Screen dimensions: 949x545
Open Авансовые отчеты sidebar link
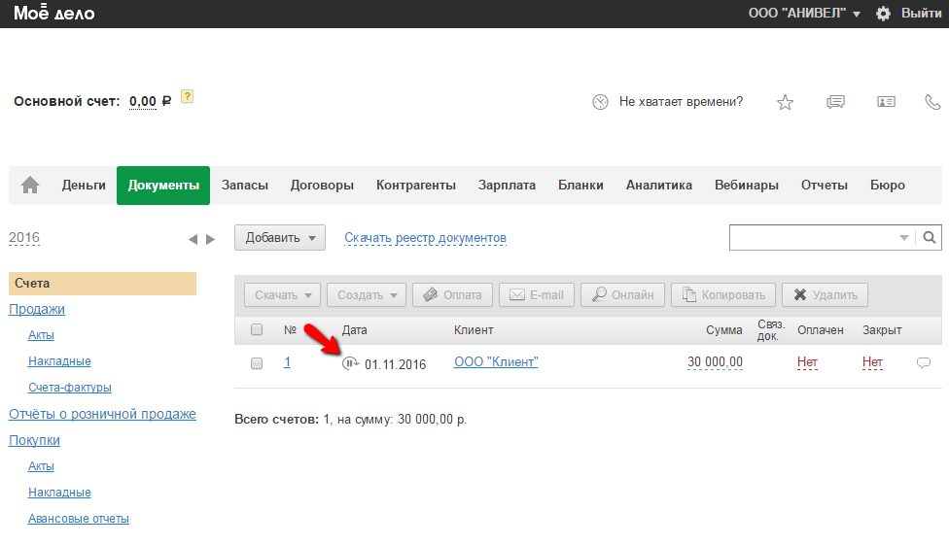click(78, 519)
